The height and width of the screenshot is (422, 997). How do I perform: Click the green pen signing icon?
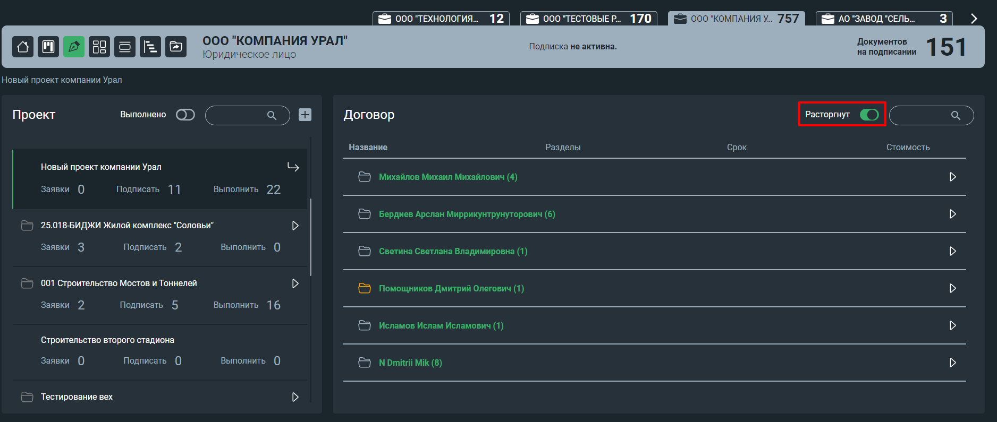(74, 47)
